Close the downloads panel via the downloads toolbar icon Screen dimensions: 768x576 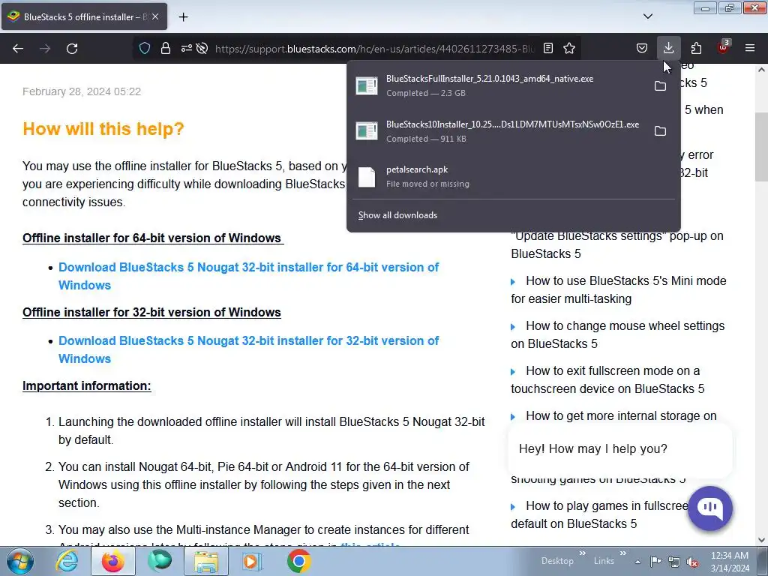pos(668,48)
